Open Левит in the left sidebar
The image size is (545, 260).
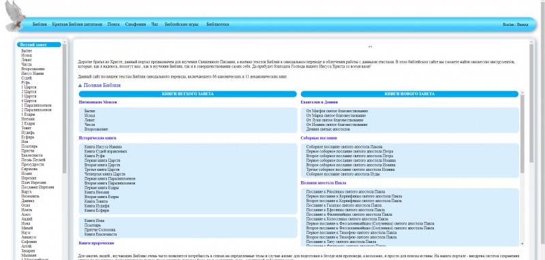[x=27, y=60]
